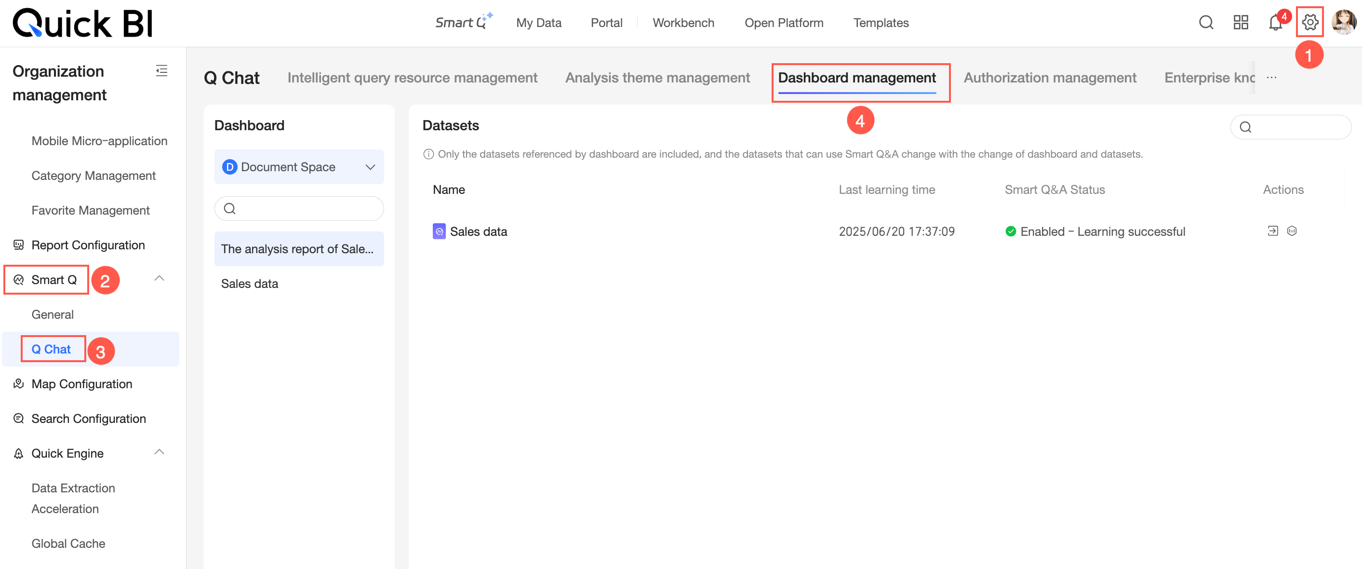Click the top search magnifier icon
This screenshot has width=1362, height=569.
1206,22
